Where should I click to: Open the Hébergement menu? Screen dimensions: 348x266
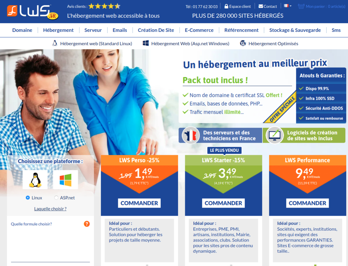coord(58,30)
